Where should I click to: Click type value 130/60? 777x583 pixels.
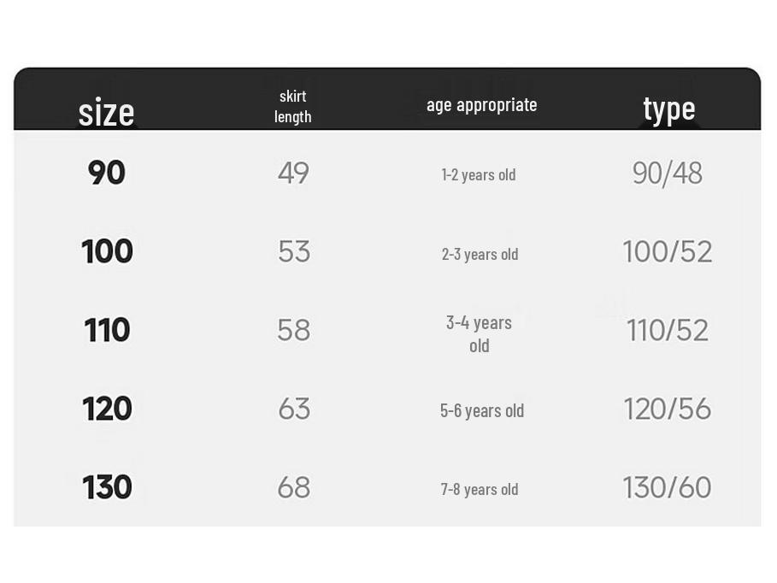667,487
